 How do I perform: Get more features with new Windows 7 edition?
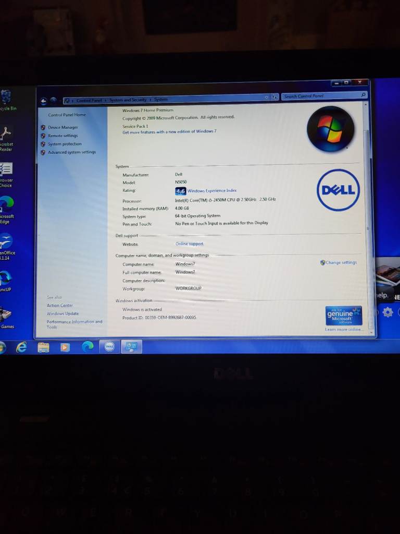point(169,132)
